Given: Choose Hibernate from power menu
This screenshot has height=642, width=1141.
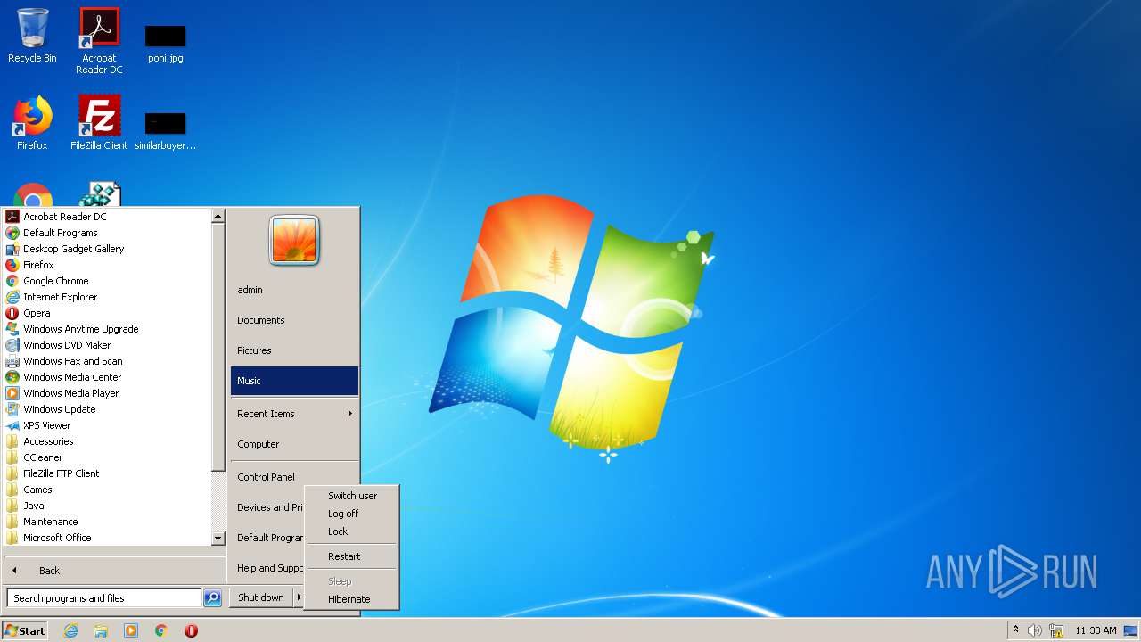Looking at the screenshot, I should [351, 599].
